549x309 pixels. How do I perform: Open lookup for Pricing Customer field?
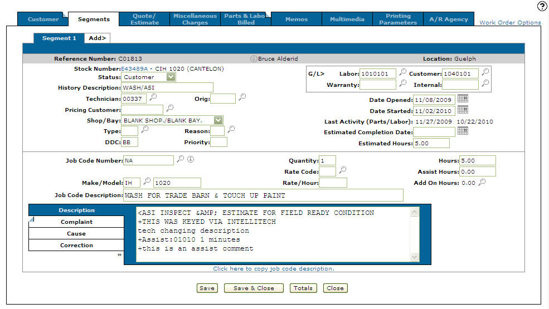pyautogui.click(x=170, y=109)
